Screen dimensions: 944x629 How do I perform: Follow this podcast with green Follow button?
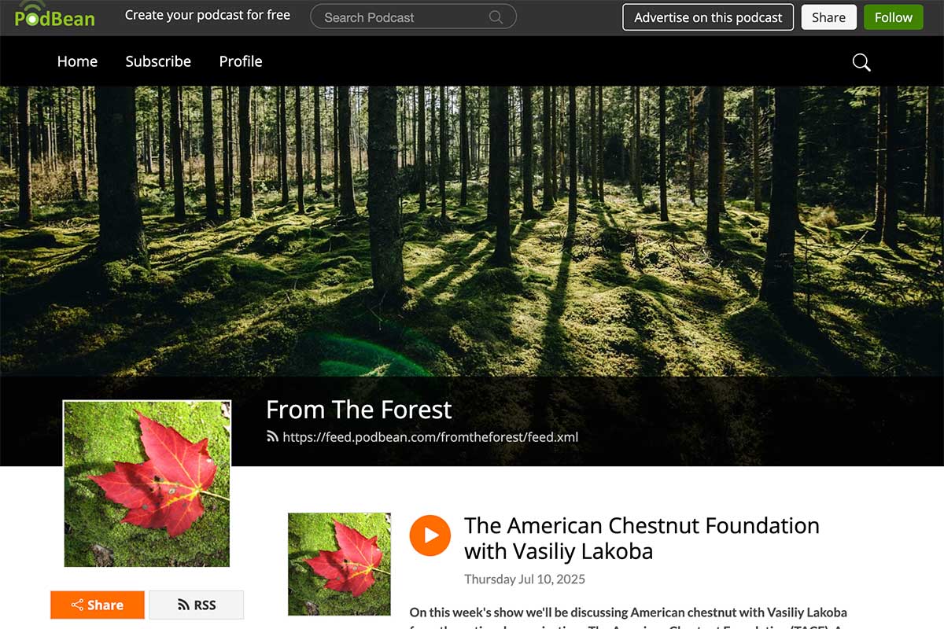click(894, 17)
